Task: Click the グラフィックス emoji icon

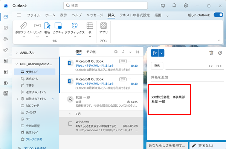Action: 75,26
